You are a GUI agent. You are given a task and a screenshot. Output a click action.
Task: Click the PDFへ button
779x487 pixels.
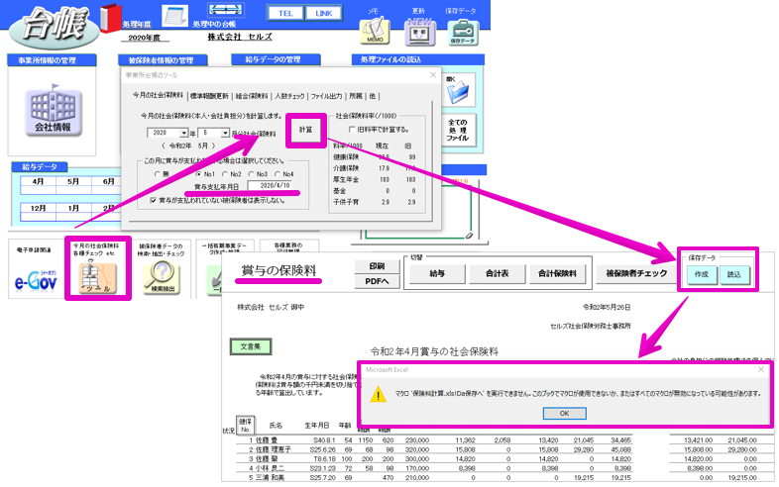point(377,281)
